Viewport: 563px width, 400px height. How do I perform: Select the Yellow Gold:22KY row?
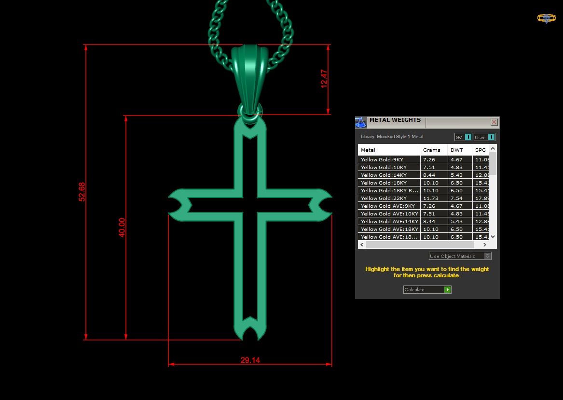pos(424,199)
